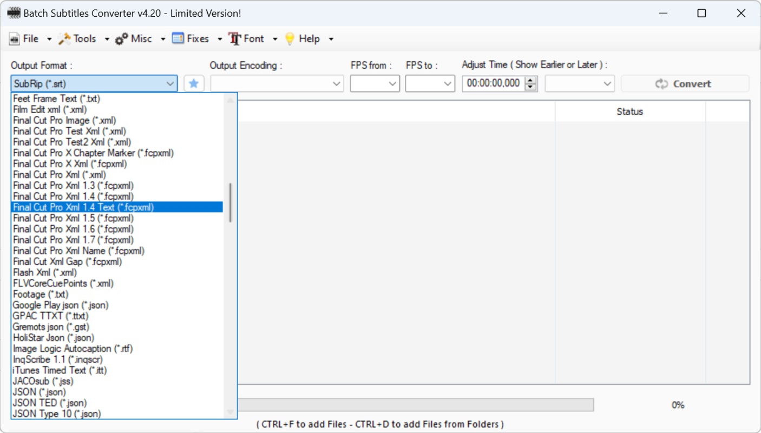The width and height of the screenshot is (761, 433).
Task: Open the Tools menu
Action: (84, 38)
